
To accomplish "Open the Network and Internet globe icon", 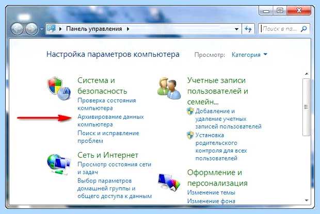I will pos(58,164).
